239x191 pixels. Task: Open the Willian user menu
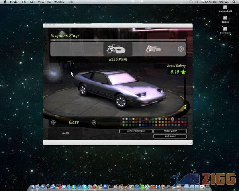tap(224, 2)
